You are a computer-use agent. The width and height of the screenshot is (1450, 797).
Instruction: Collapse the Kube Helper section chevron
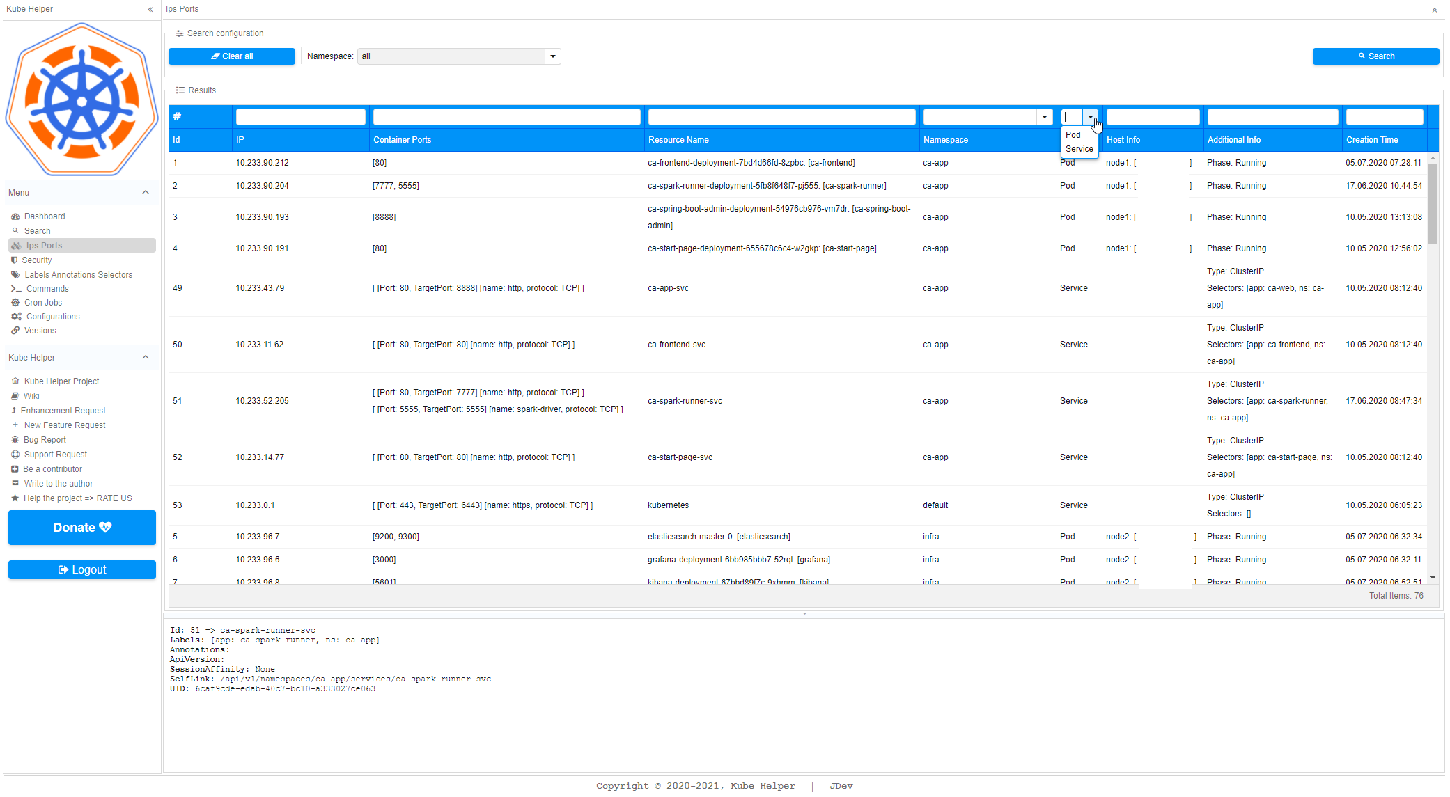pos(146,358)
